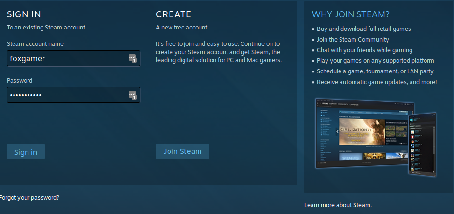
Task: Click the Steam client preview image
Action: (376, 137)
